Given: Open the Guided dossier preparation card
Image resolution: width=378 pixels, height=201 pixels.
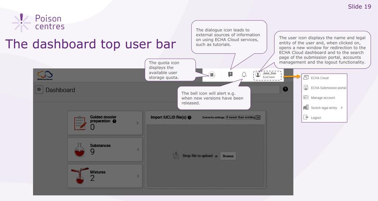Looking at the screenshot, I should pos(105,123).
